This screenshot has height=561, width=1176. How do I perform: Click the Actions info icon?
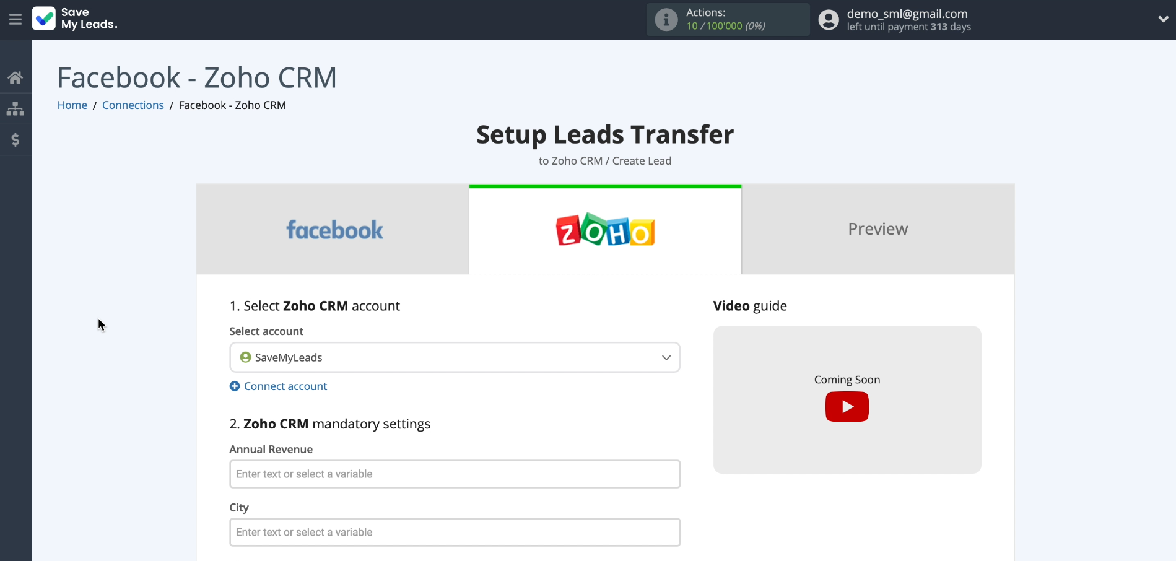pyautogui.click(x=666, y=20)
